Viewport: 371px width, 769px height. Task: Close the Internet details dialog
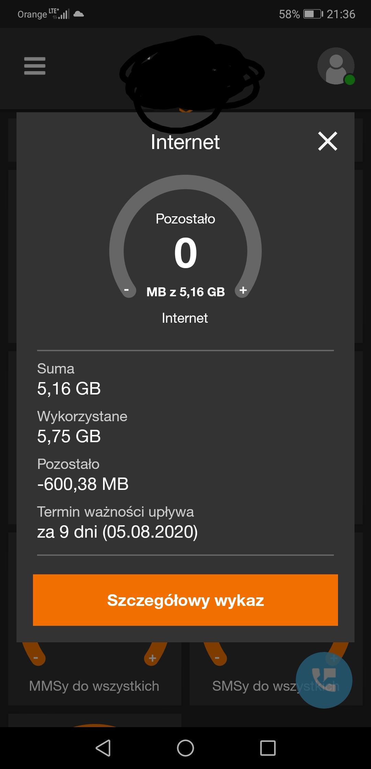pos(328,141)
